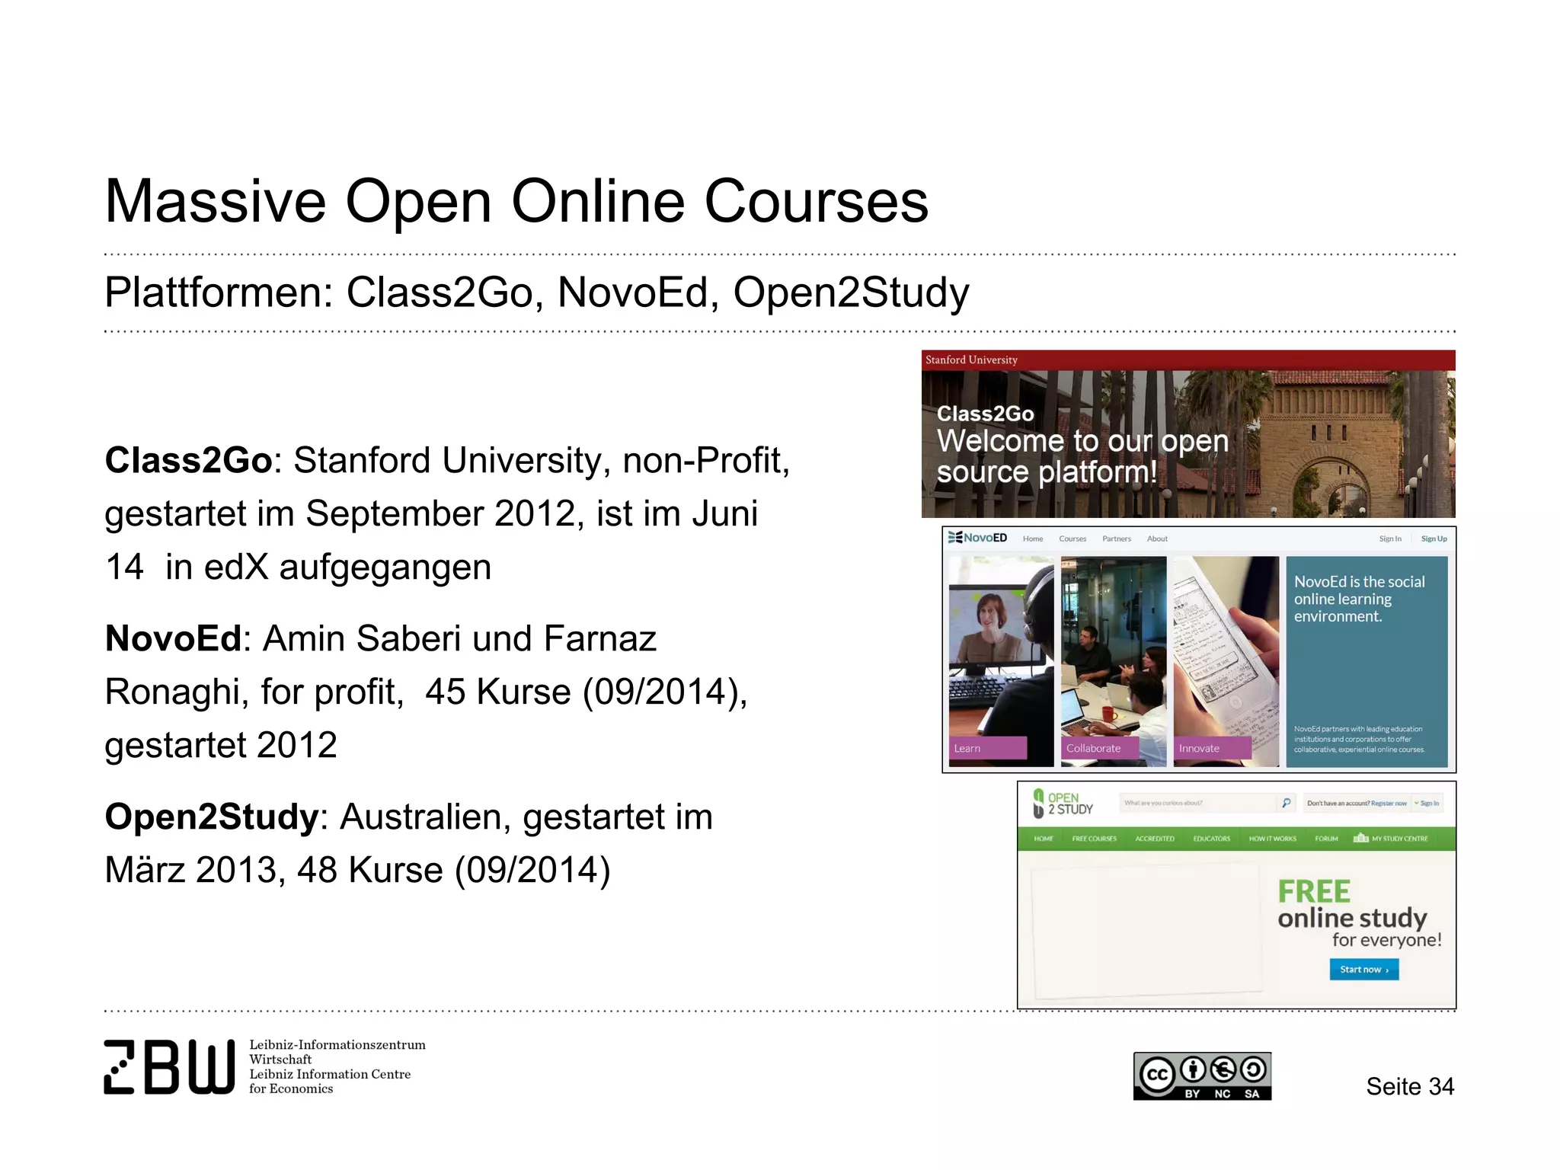Viewport: 1560px width, 1170px height.
Task: Click the Creative Commons CC icon
Action: [1156, 1075]
